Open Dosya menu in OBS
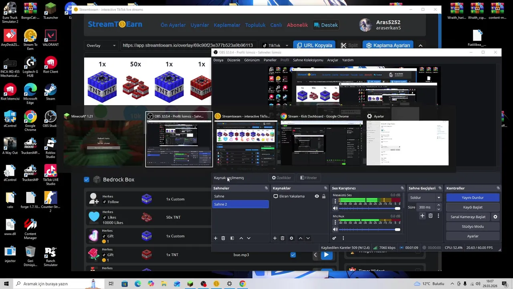The height and width of the screenshot is (289, 513). coord(218,60)
